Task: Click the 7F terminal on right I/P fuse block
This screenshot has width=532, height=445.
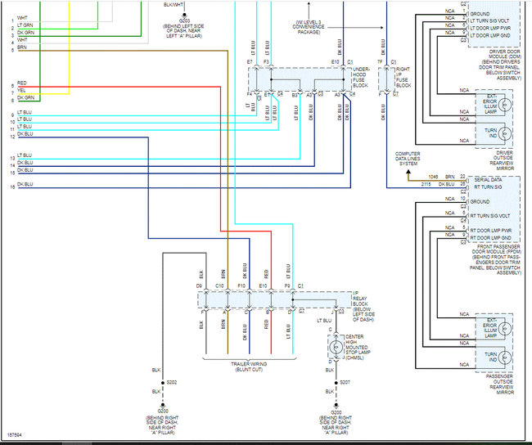Action: pyautogui.click(x=380, y=62)
